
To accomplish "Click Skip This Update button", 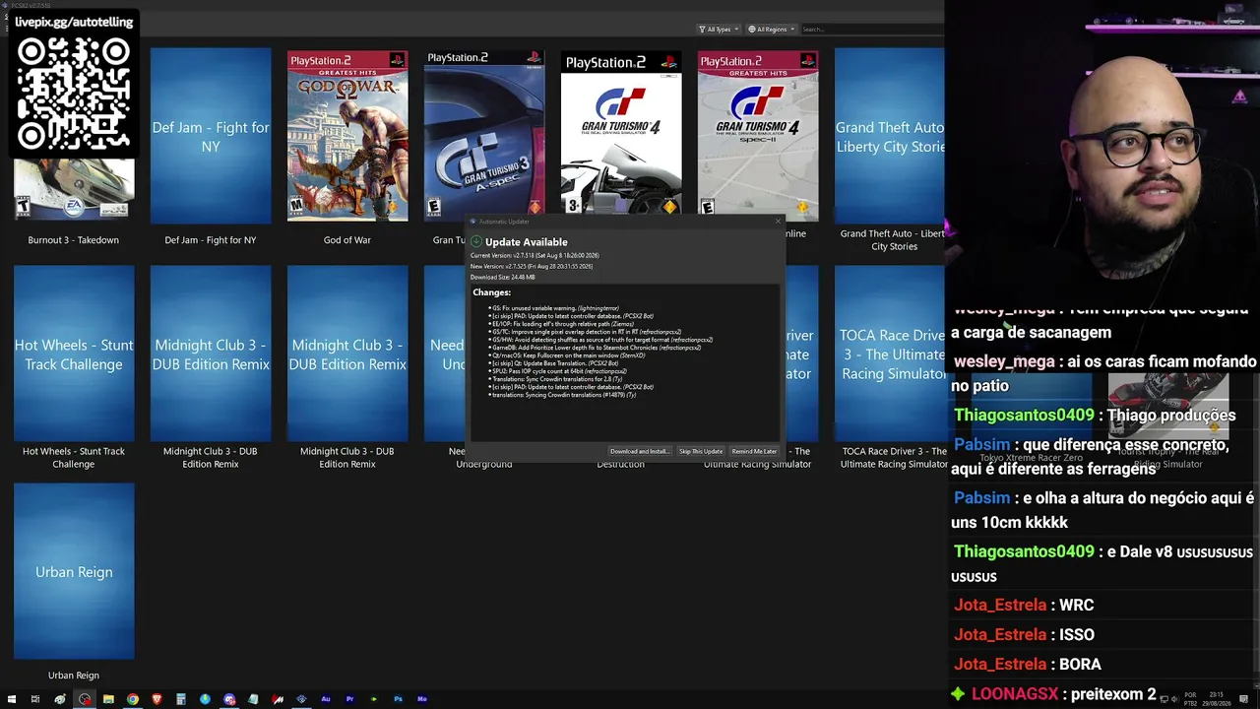I will (701, 451).
